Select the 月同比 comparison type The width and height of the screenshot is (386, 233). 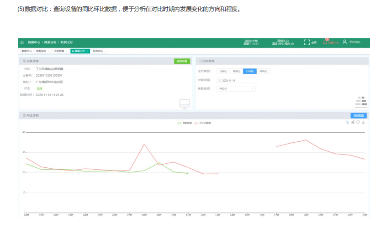236,71
